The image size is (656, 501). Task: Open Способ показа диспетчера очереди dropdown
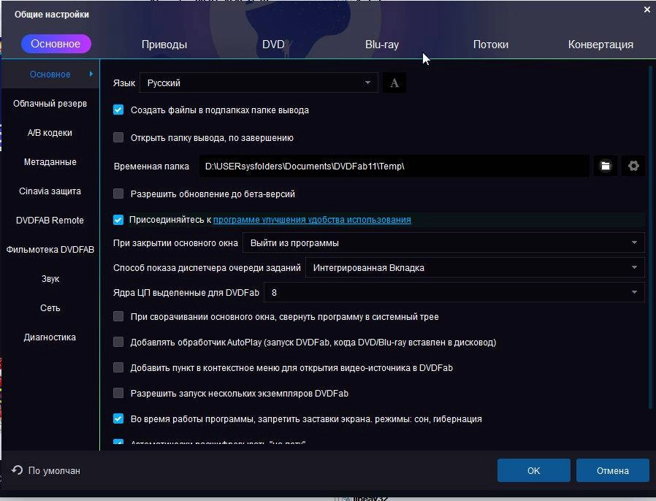[x=475, y=267]
